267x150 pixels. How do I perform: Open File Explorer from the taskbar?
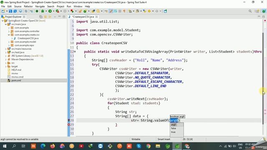[x=158, y=146]
